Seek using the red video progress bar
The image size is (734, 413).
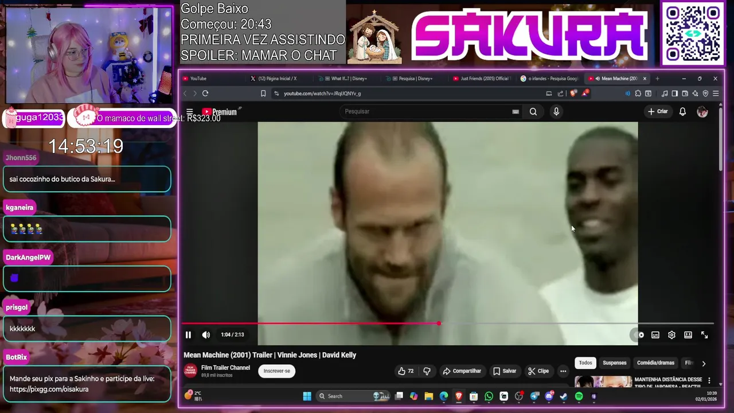point(448,324)
